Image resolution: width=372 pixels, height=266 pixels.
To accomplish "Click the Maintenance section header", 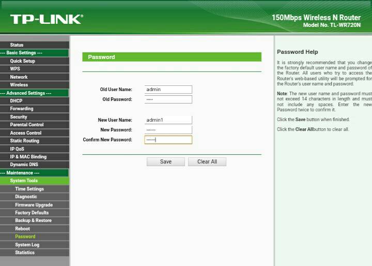I will pyautogui.click(x=35, y=173).
